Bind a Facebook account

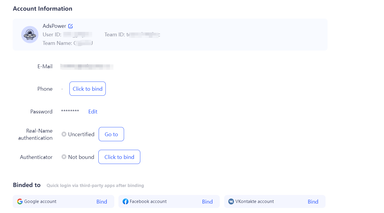(207, 201)
